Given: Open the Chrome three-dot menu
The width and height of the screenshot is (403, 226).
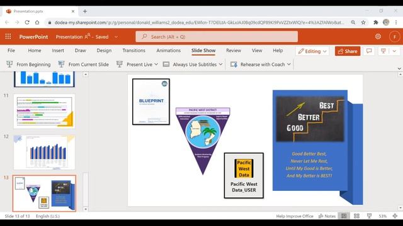Looking at the screenshot, I should point(396,23).
